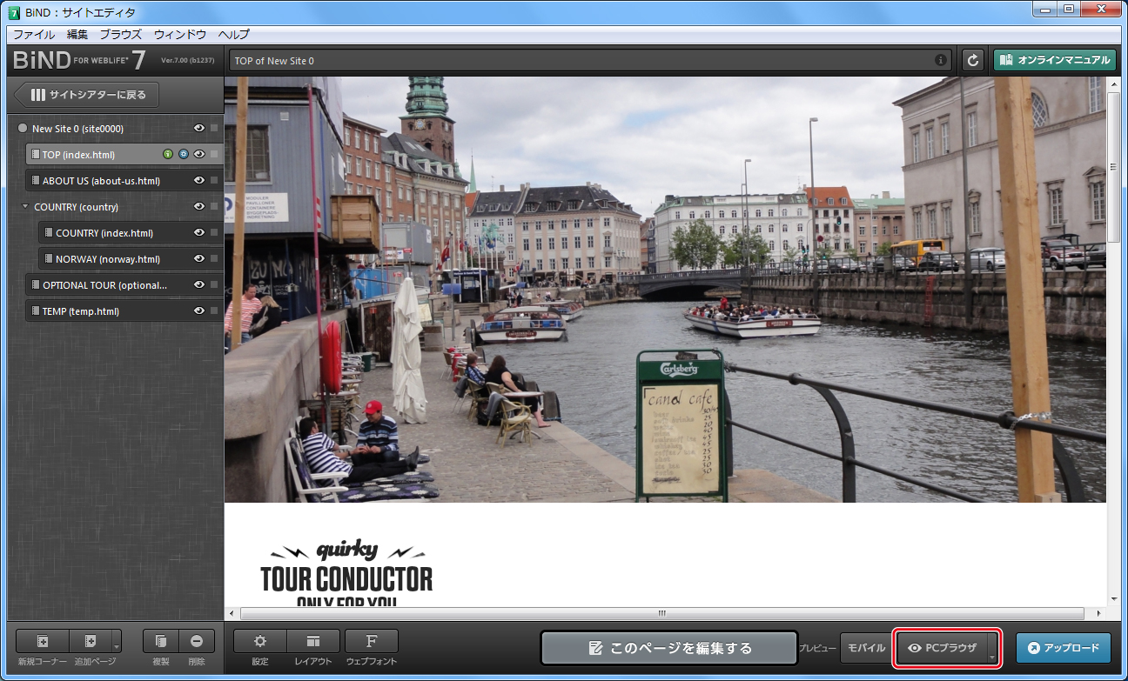Click the 追加ページ (add page) icon

(x=90, y=641)
